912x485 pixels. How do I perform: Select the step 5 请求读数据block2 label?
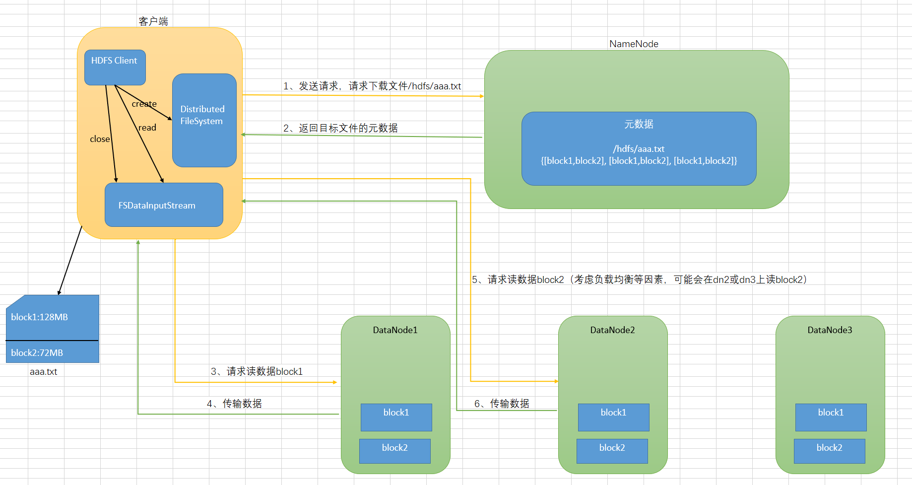coord(639,279)
